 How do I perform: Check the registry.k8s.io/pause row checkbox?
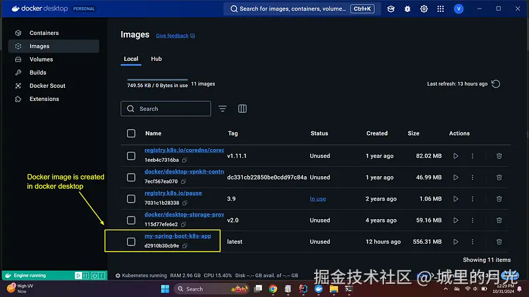click(x=131, y=199)
